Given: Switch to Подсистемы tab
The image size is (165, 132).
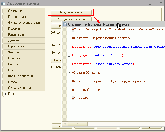Looking at the screenshot, I should [24, 17].
